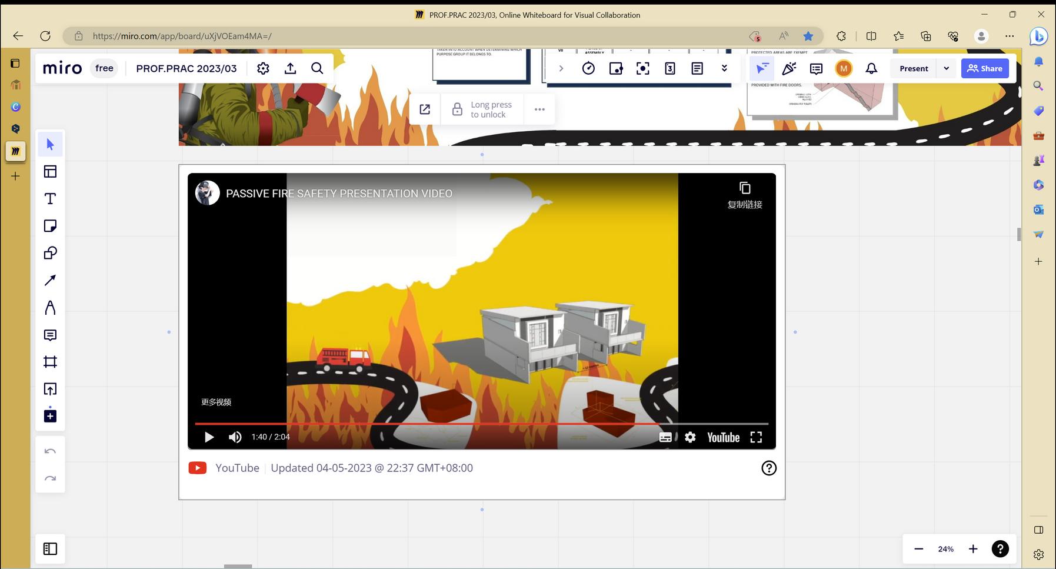Select the Comment tool in left toolbar
This screenshot has height=569, width=1056.
coord(50,335)
